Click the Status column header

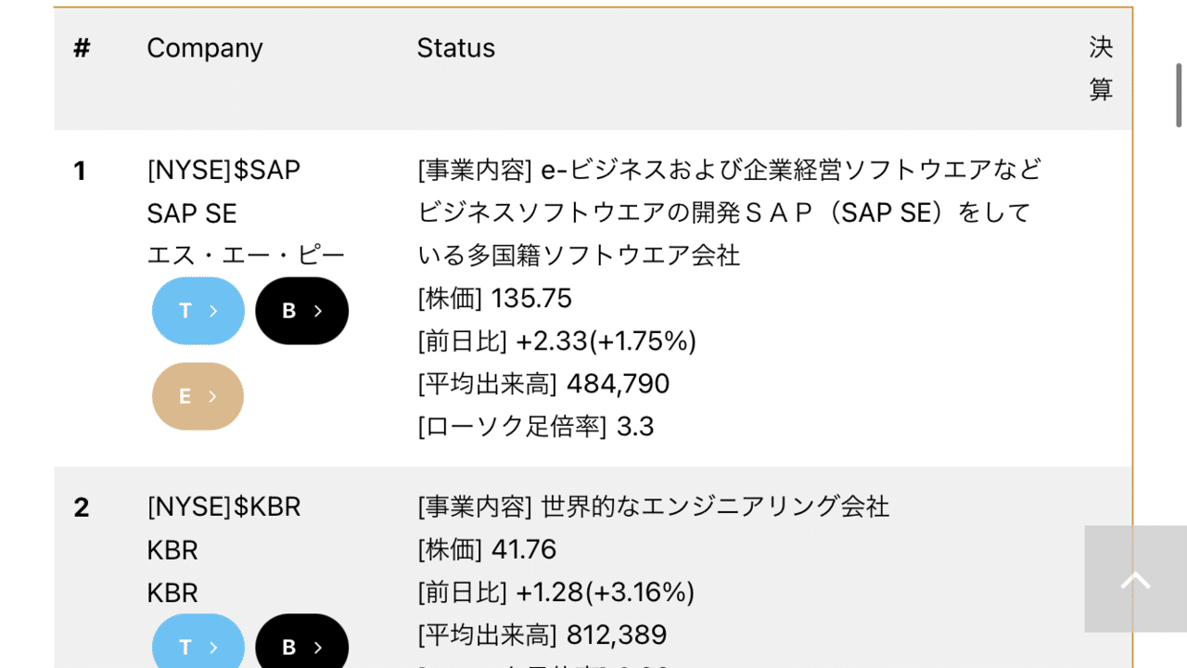click(x=455, y=48)
